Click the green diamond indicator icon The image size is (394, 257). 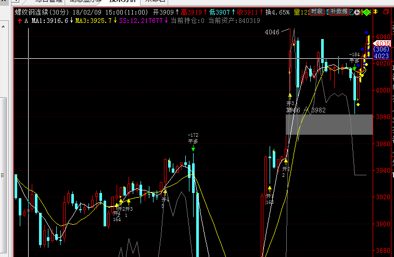pos(367,12)
